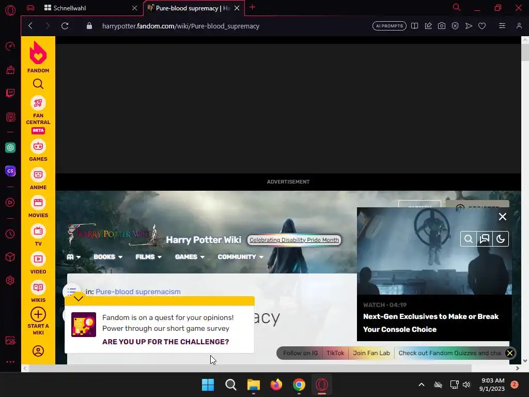529x397 pixels.
Task: Play the Next-Gen Exclusives video thumbnail
Action: click(434, 251)
